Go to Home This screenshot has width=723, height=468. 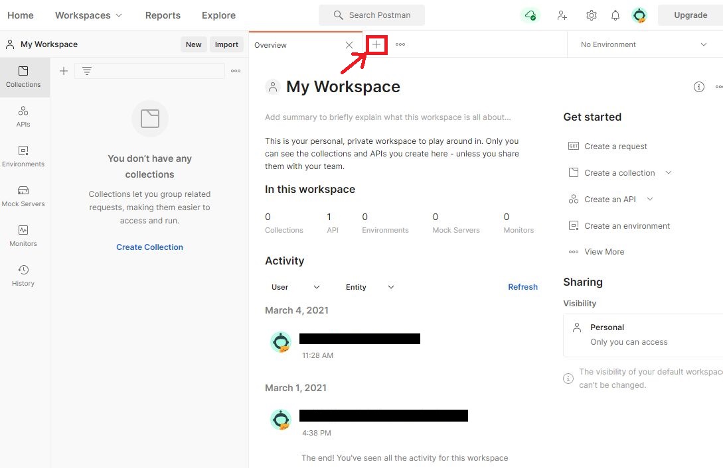(x=21, y=15)
